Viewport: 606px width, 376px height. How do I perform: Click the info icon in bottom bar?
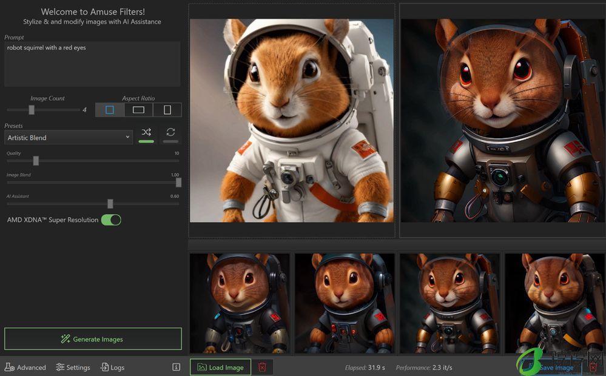click(177, 367)
